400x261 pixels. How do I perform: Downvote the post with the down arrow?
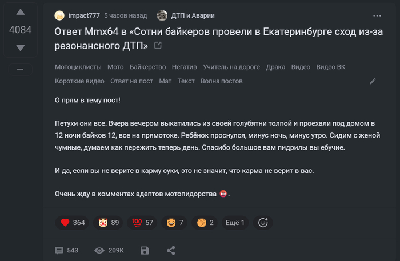20,48
